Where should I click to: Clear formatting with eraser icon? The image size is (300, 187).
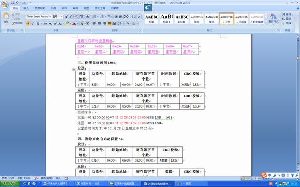click(76, 17)
